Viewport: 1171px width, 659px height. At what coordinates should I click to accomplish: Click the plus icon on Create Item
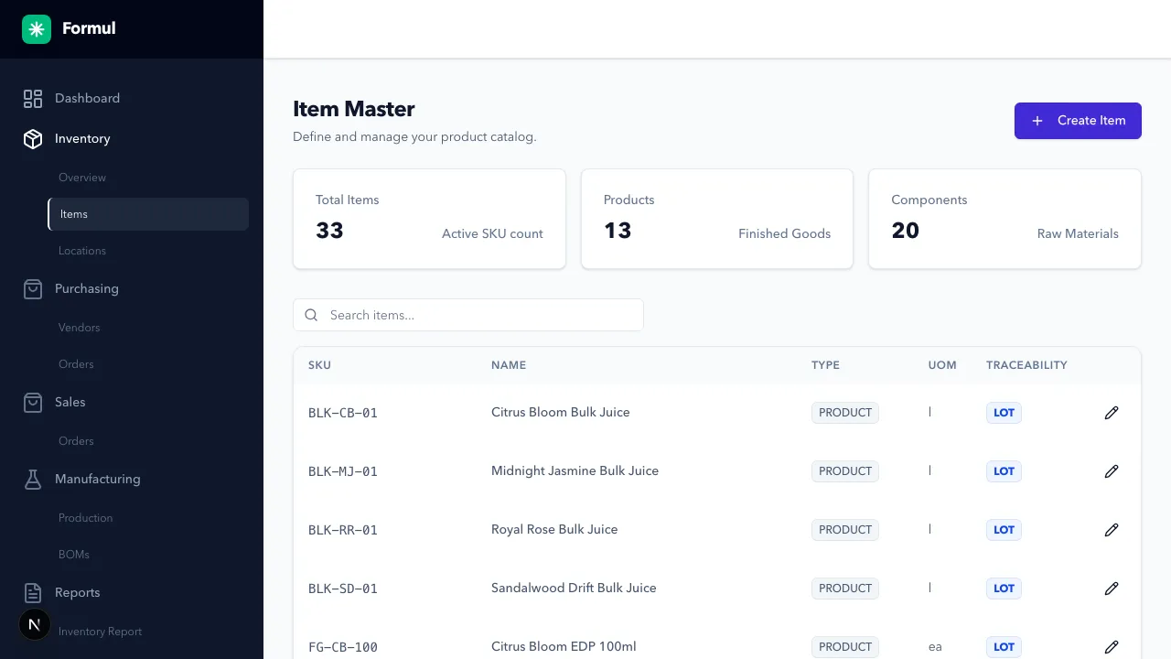pos(1037,120)
